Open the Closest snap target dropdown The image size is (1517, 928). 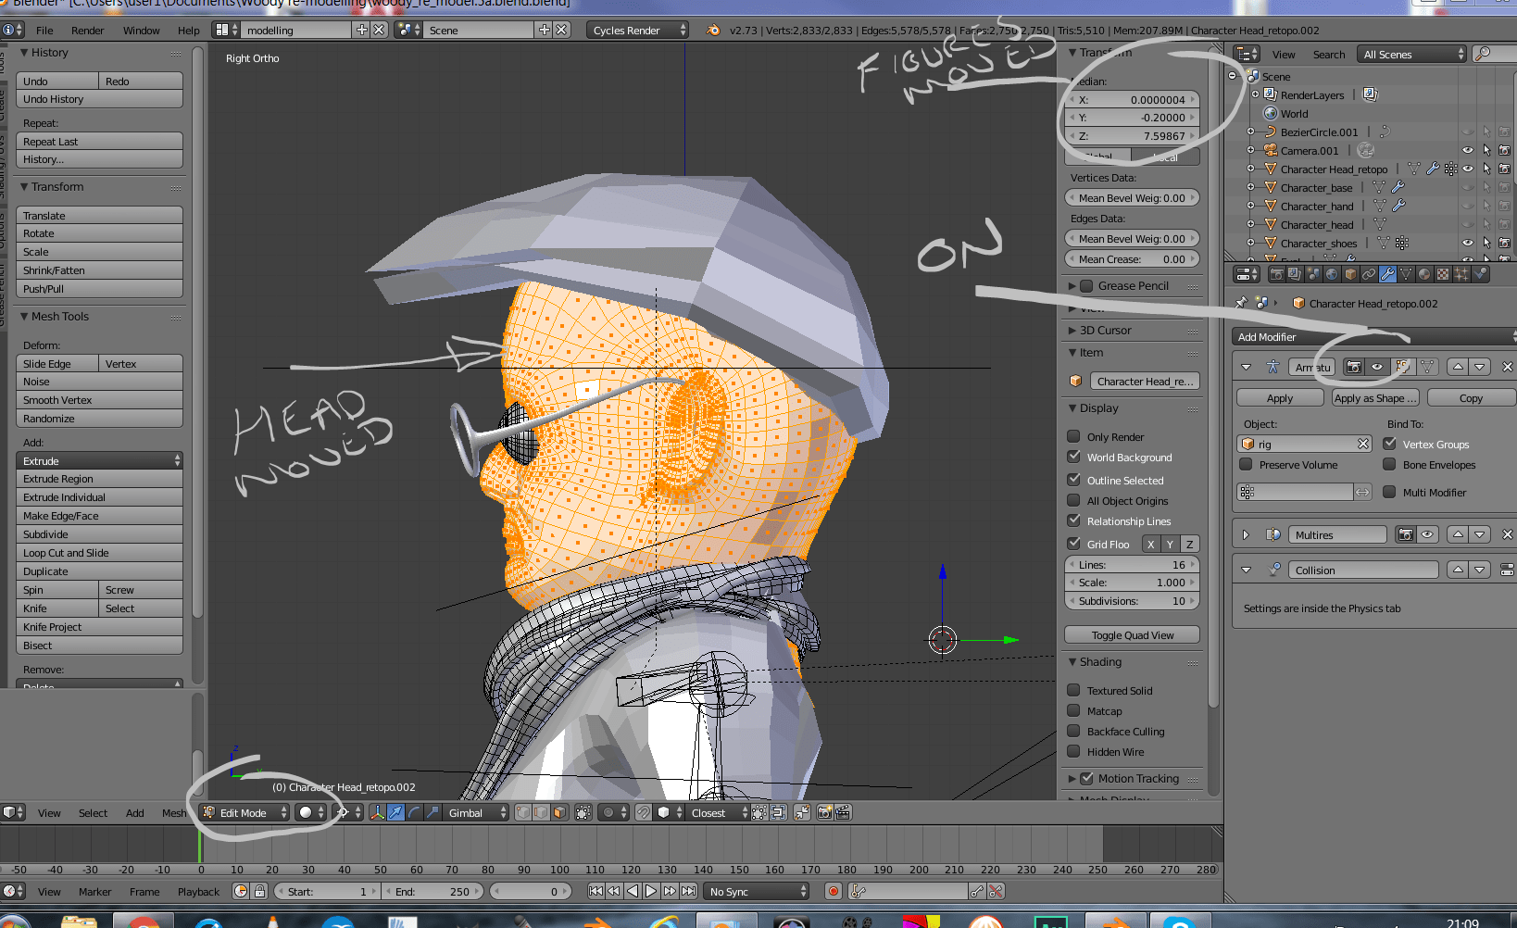(708, 812)
